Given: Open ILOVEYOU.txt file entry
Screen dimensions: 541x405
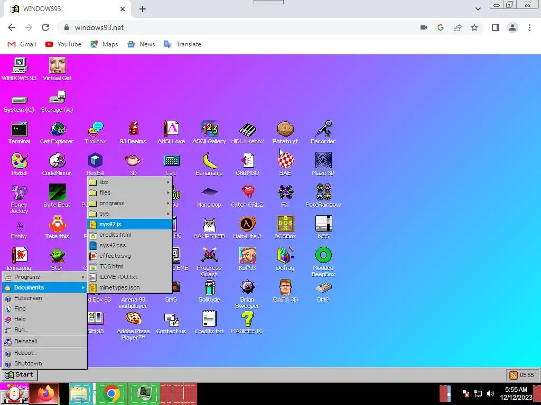Looking at the screenshot, I should coord(130,277).
